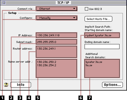Image resolution: width=127 pixels, height=100 pixels.
Task: Click the TCP/IP title bar text
Action: click(x=63, y=2)
